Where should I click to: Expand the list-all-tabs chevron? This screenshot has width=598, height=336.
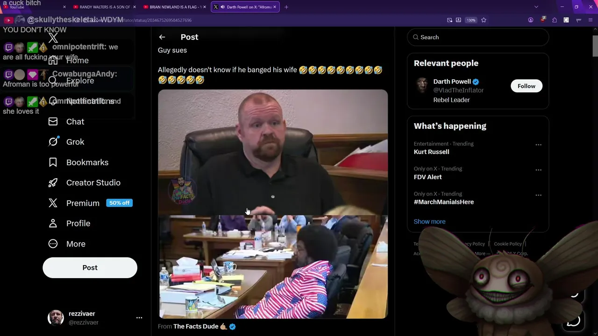click(536, 7)
